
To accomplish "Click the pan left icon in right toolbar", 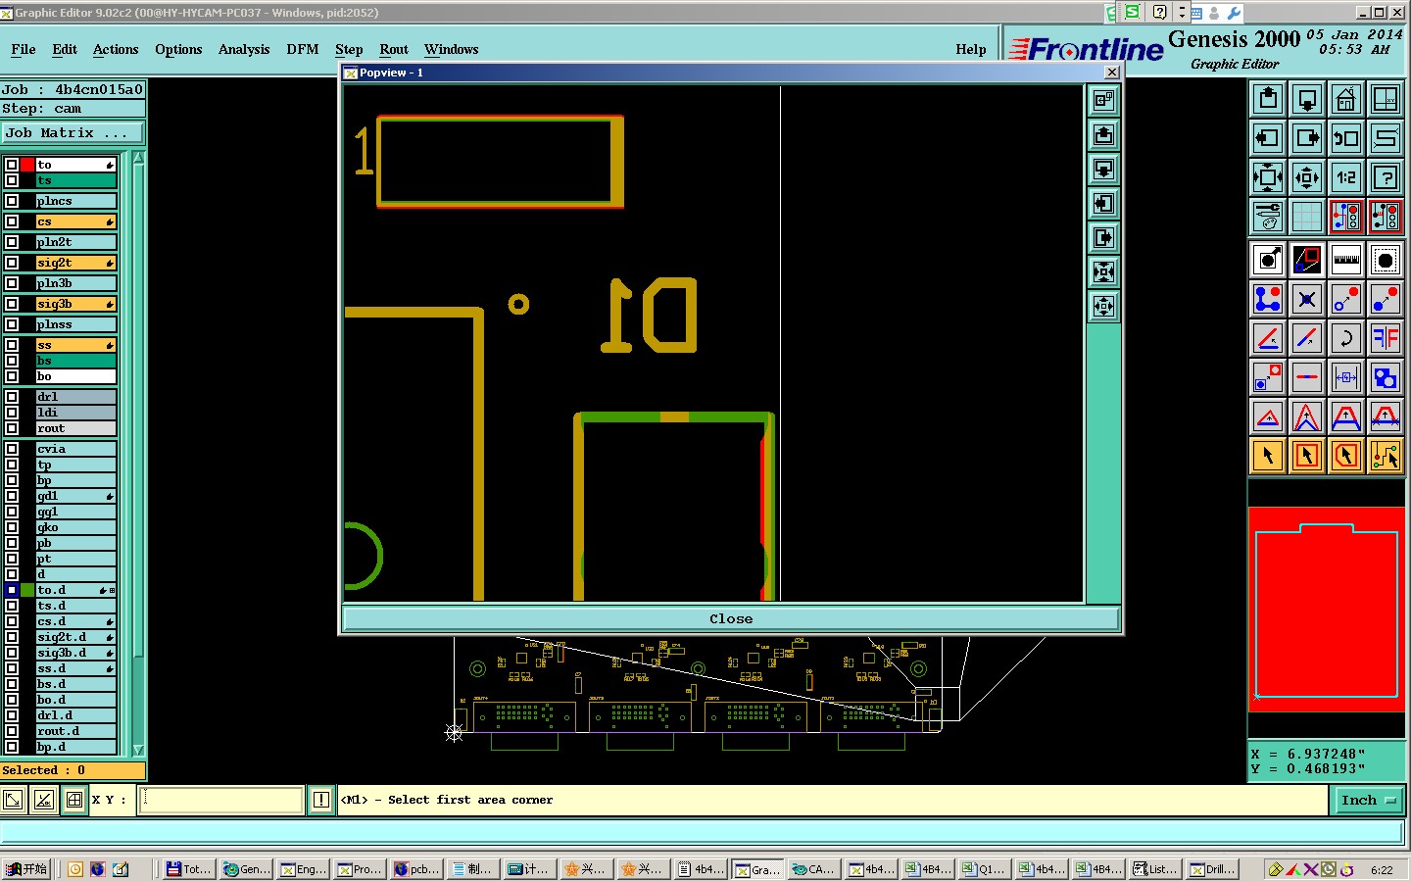I will [x=1268, y=138].
